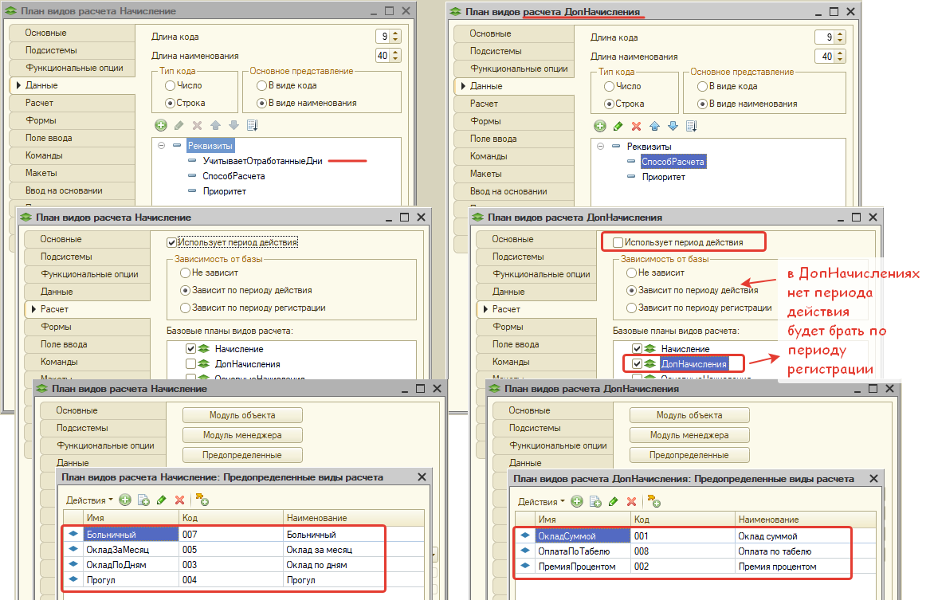Click edit pencil icon in Начисление data toolbar
This screenshot has height=600, width=930.
(179, 125)
